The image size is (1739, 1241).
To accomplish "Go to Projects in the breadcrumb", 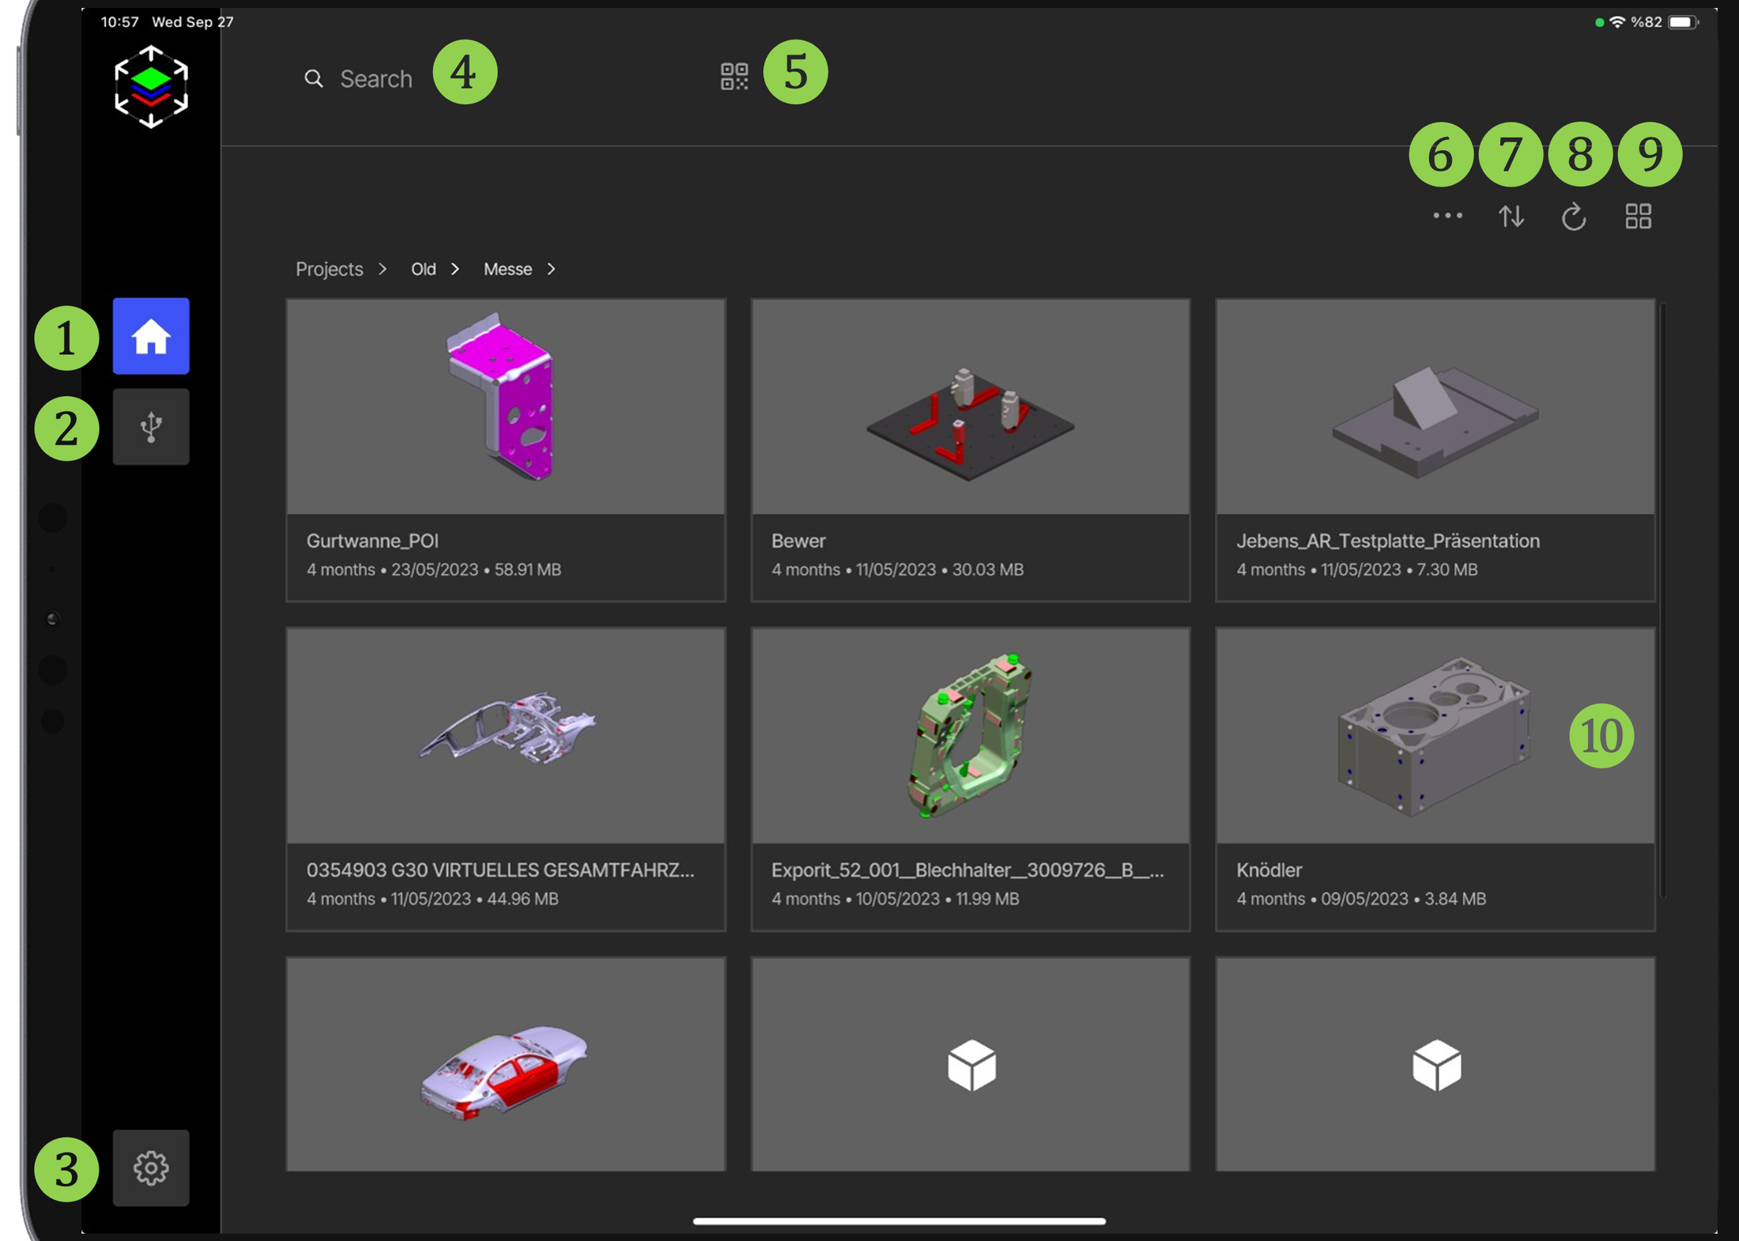I will point(330,269).
